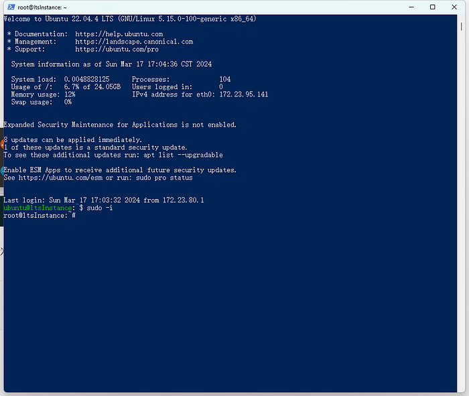
Task: Click the 'Usage of /:' label
Action: (x=31, y=86)
